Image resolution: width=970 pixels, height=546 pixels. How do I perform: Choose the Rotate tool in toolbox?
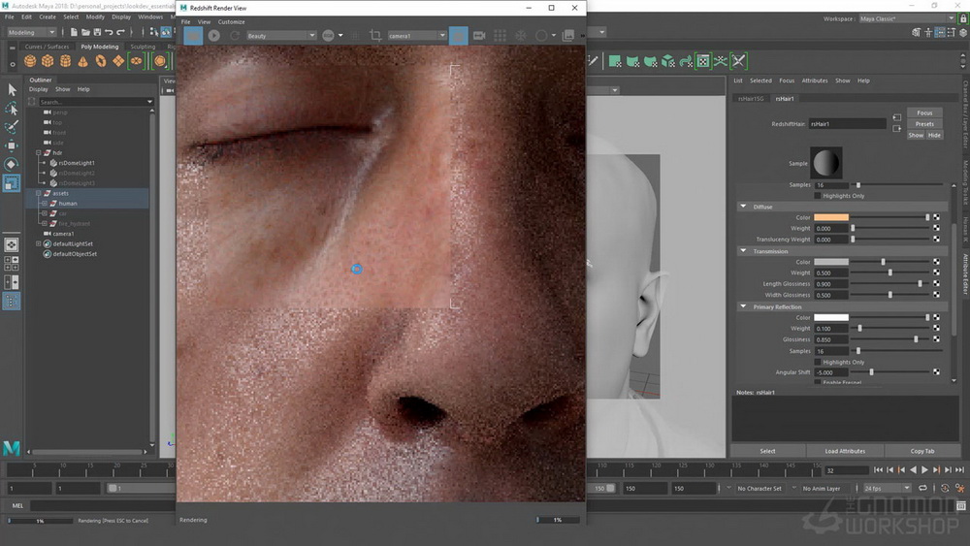(12, 164)
